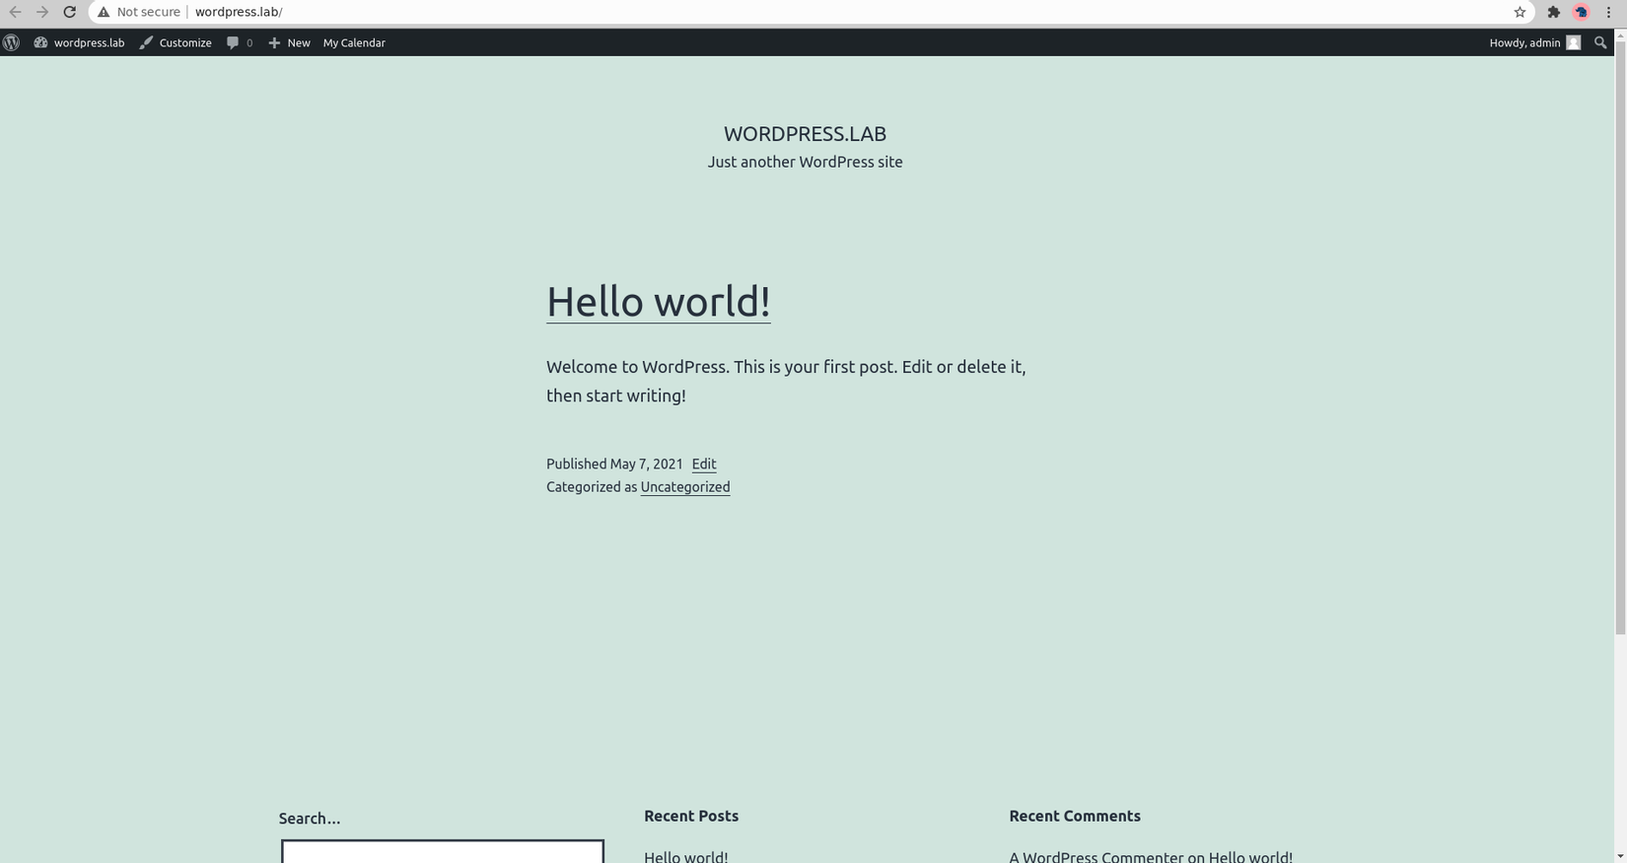Click the Not secure warning icon
Viewport: 1627px width, 863px height.
coord(103,12)
